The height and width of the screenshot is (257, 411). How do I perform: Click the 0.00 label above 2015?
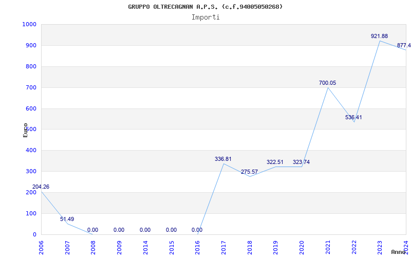pyautogui.click(x=171, y=230)
